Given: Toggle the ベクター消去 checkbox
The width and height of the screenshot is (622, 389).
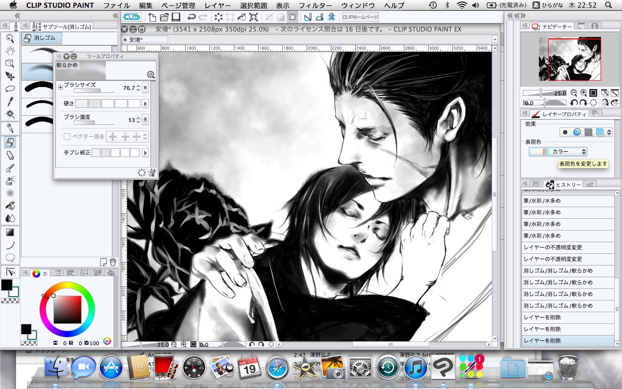Looking at the screenshot, I should (68, 137).
